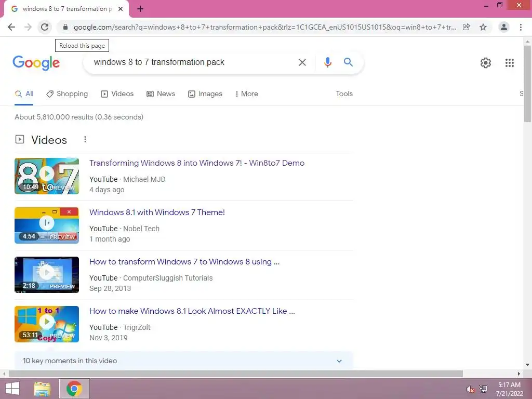This screenshot has width=532, height=399.
Task: Click vertical scrollbar down arrow
Action: (x=527, y=365)
